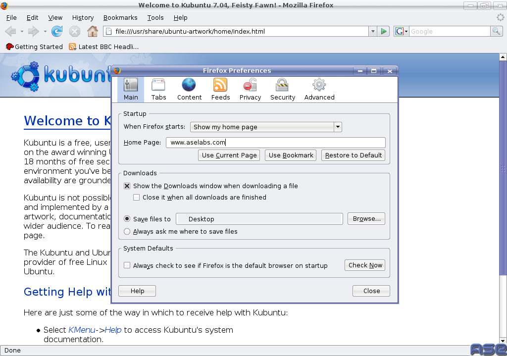Open the Feeds preferences pane

pyautogui.click(x=220, y=90)
